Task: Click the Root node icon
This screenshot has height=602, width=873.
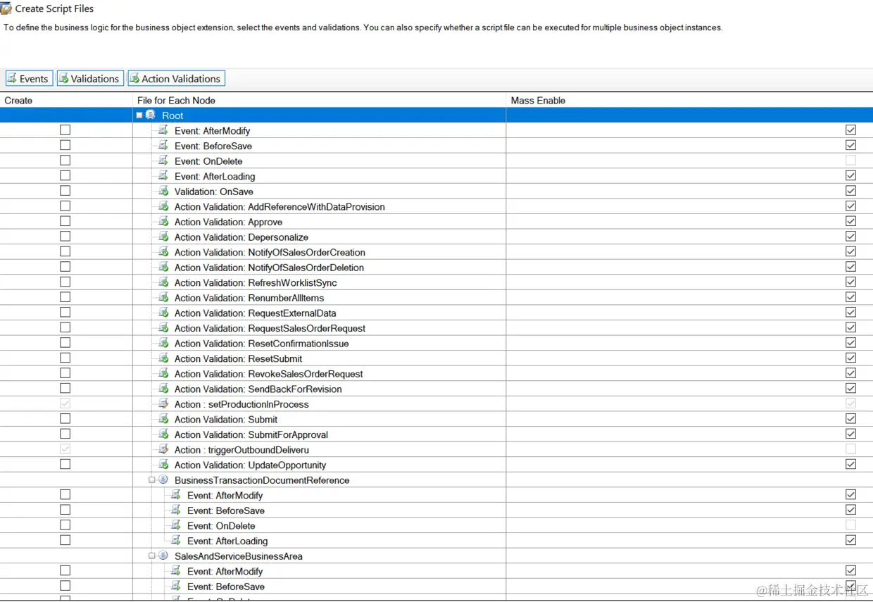Action: coord(151,115)
